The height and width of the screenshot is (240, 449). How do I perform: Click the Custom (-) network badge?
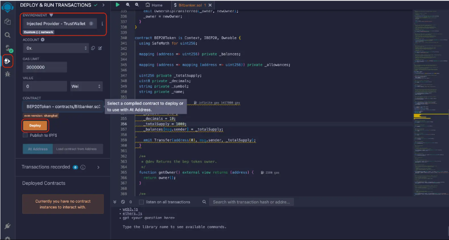(39, 32)
